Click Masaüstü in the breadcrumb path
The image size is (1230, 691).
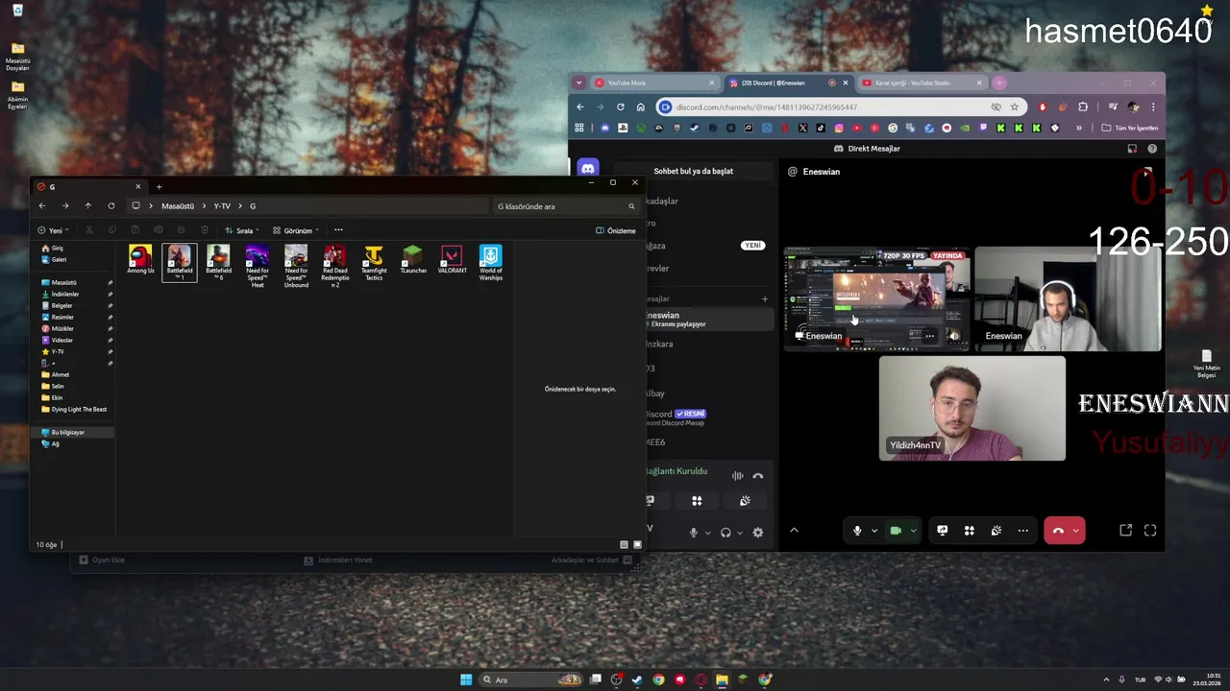(x=178, y=205)
